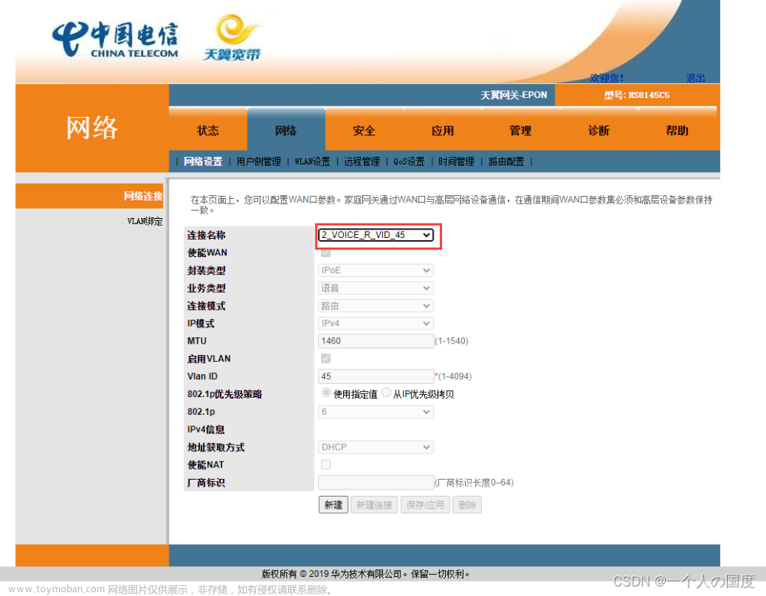This screenshot has width=766, height=596.
Task: Open the 状态 tab
Action: click(208, 130)
